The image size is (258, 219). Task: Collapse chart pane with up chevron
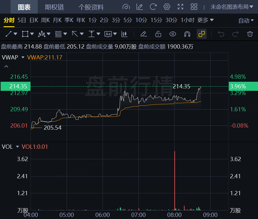pos(6,66)
